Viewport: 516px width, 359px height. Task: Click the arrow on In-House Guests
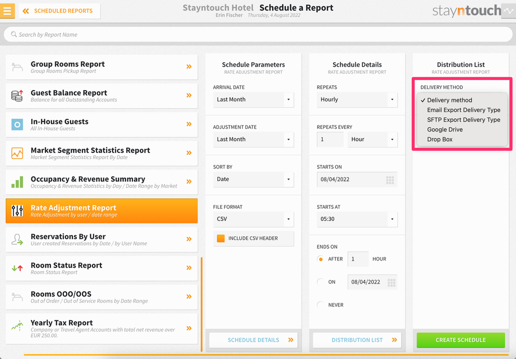(x=189, y=124)
